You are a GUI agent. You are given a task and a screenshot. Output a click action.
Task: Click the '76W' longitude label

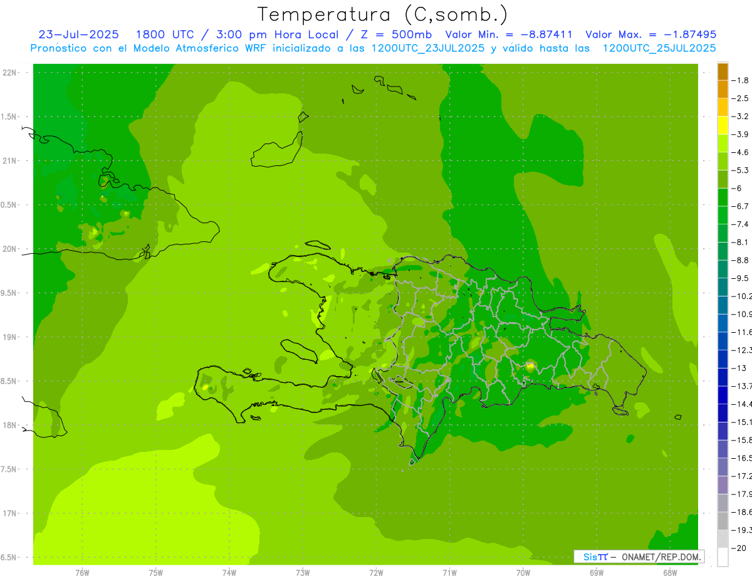click(x=82, y=572)
